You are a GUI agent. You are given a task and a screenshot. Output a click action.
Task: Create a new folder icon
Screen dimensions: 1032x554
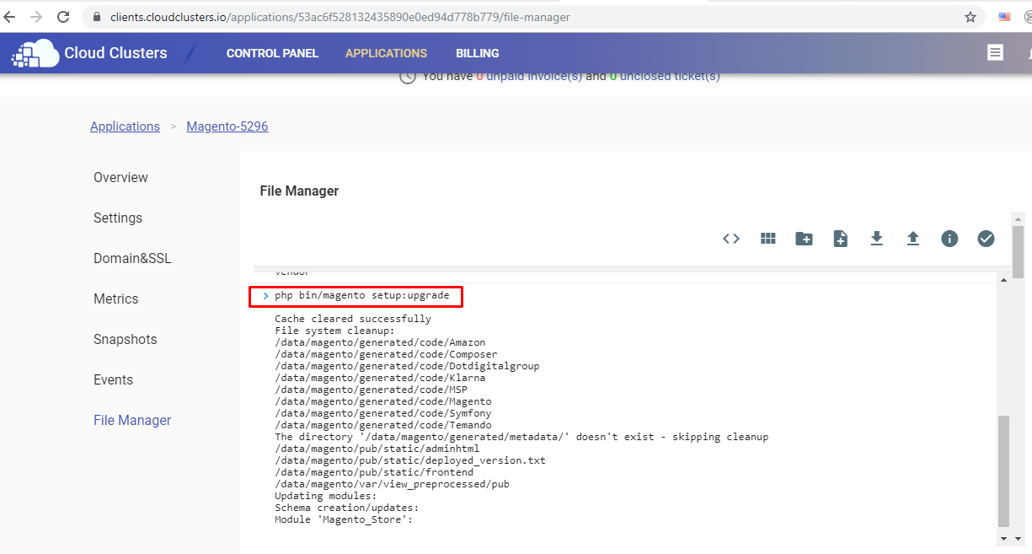coord(804,239)
